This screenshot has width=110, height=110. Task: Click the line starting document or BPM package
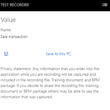[49, 91]
